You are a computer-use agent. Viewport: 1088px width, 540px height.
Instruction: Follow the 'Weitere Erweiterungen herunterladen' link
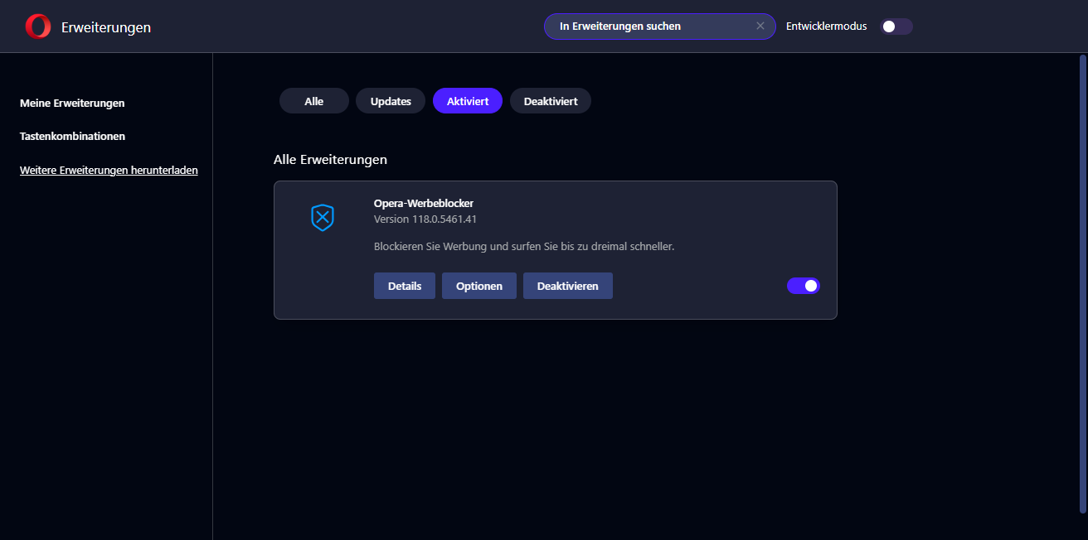(x=109, y=171)
